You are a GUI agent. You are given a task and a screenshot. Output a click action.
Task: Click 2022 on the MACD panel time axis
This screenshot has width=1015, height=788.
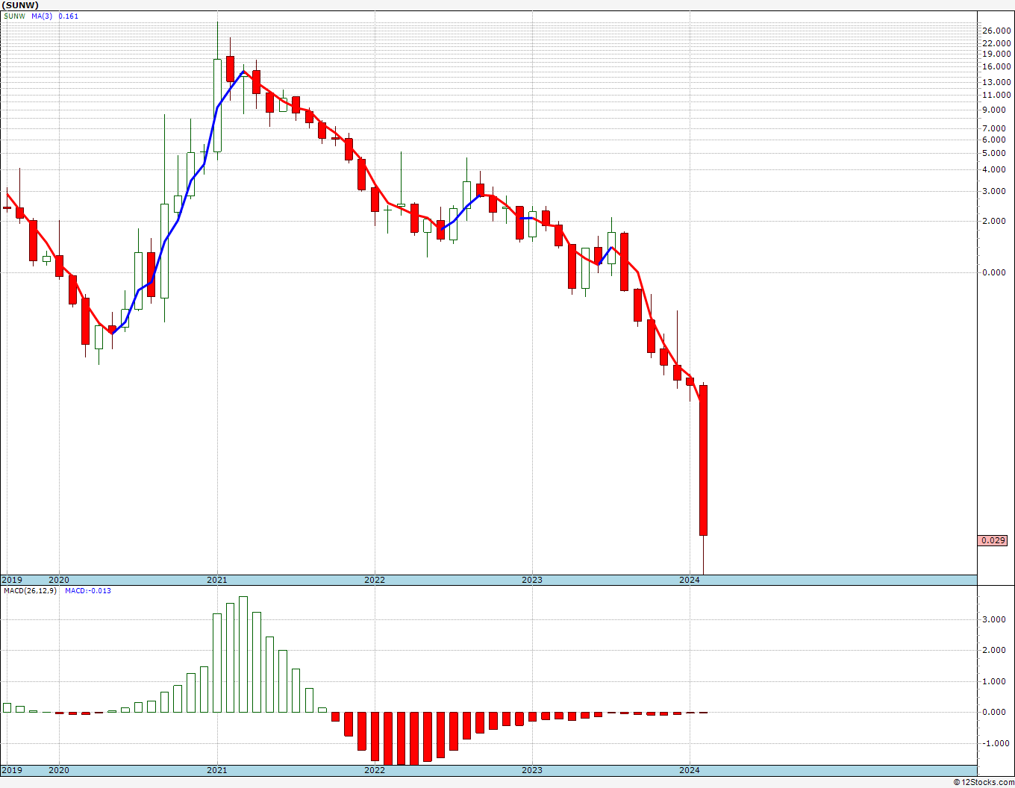[x=375, y=770]
